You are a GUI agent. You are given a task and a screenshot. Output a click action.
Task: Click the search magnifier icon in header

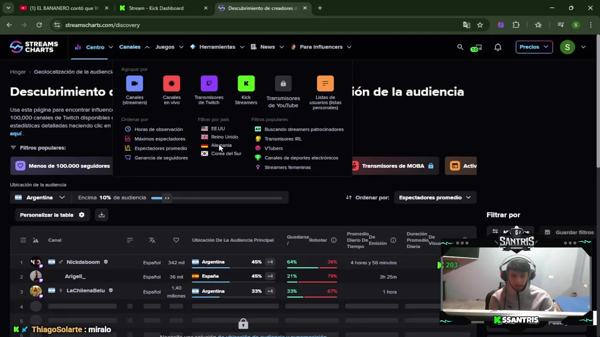[x=460, y=47]
